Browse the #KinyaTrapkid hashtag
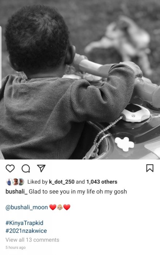This screenshot has height=255, width=160. click(x=24, y=223)
